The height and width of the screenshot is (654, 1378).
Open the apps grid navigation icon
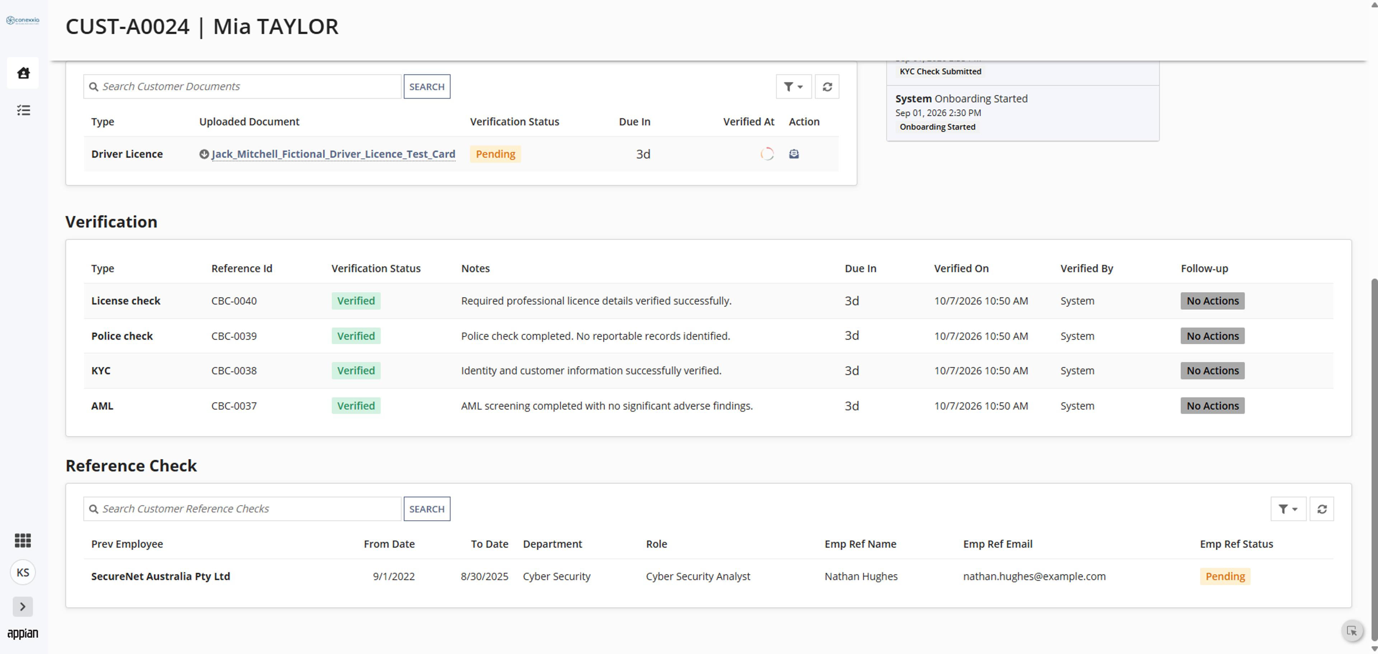(x=23, y=540)
